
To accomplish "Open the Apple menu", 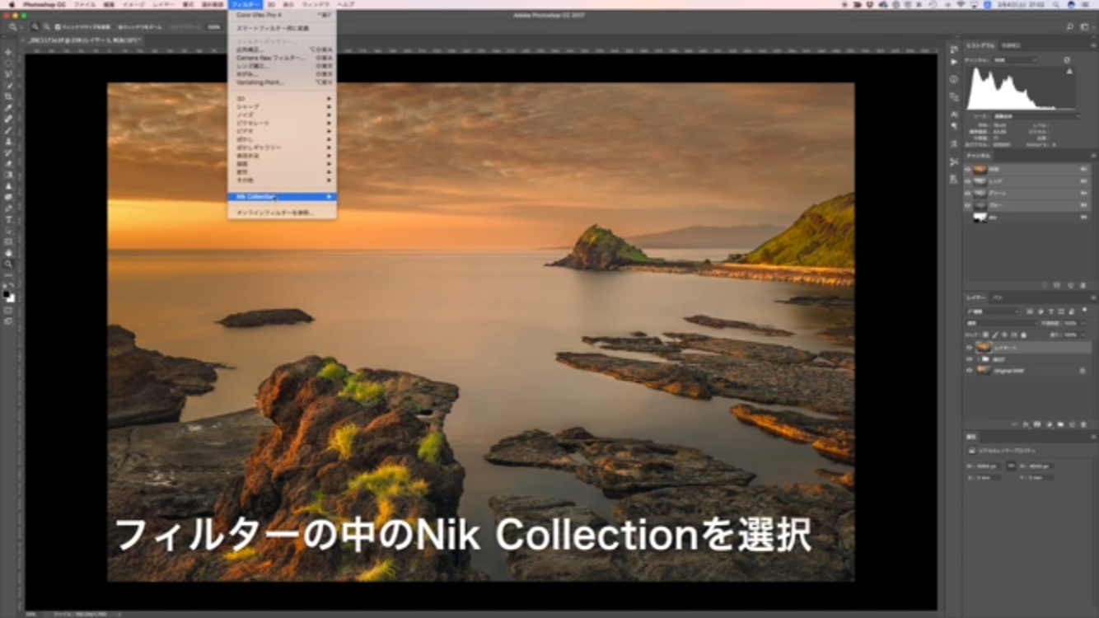I will click(12, 4).
